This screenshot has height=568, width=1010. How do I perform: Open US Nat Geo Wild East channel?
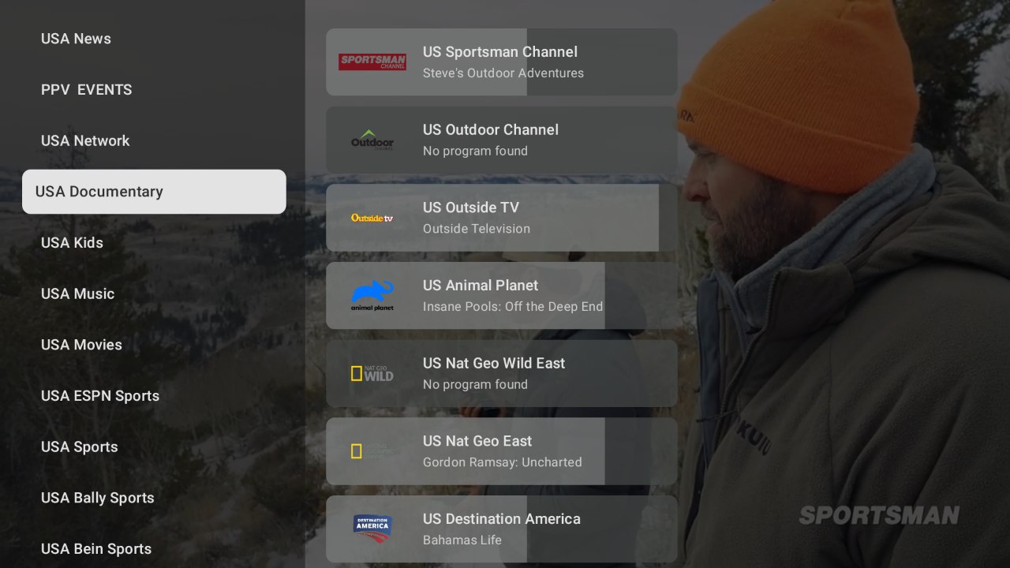pyautogui.click(x=502, y=373)
